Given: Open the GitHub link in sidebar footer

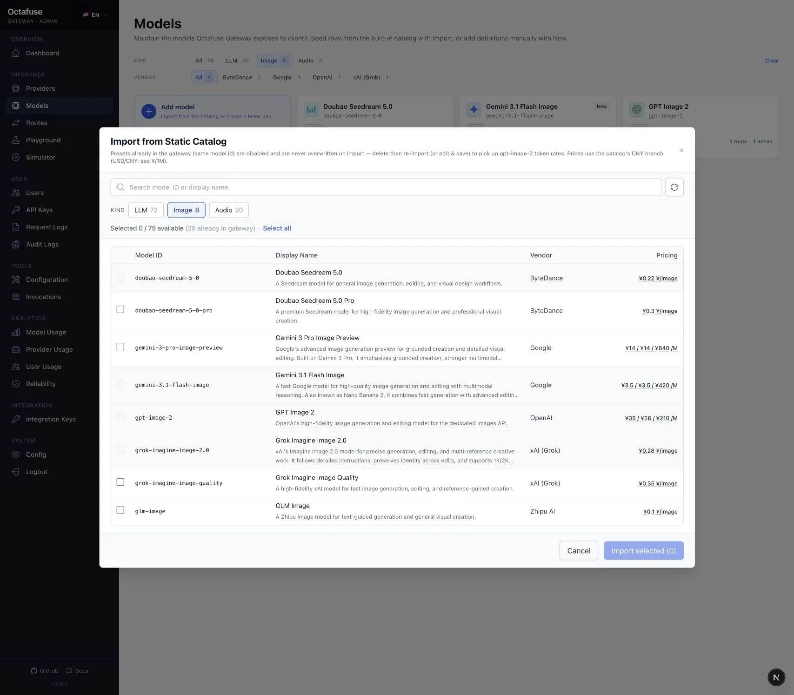Looking at the screenshot, I should (x=45, y=671).
